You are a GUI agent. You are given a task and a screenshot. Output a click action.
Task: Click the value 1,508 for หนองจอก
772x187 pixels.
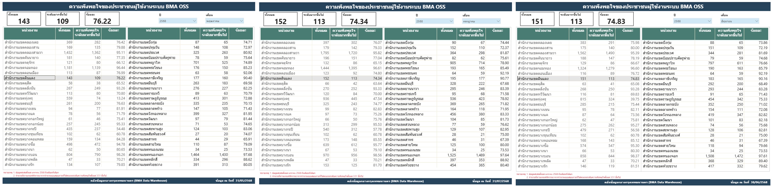pyautogui.click(x=709, y=156)
